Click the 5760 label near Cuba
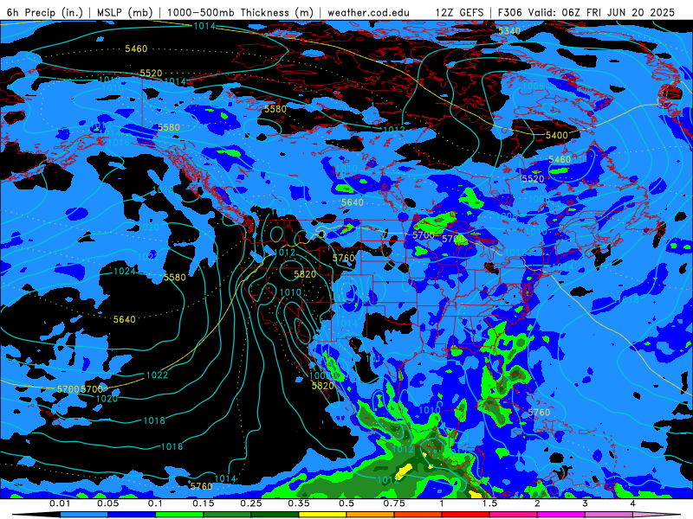This screenshot has height=519, width=693. coord(539,413)
